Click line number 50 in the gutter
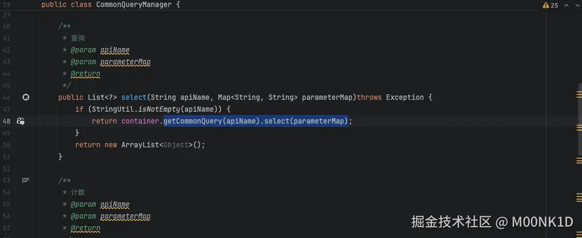582x238 pixels. 6,145
